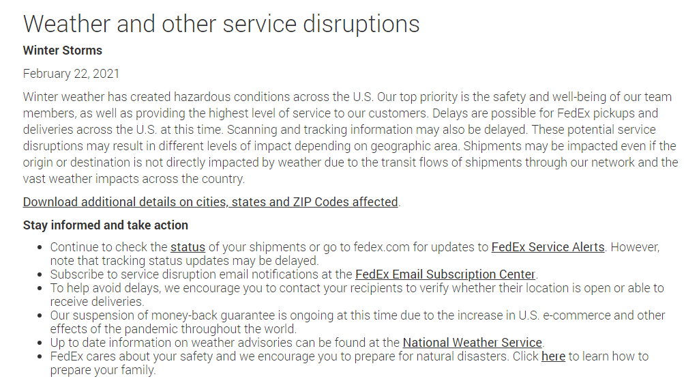
Task: Click the money-back guarantee suspension bullet text
Action: click(x=357, y=322)
